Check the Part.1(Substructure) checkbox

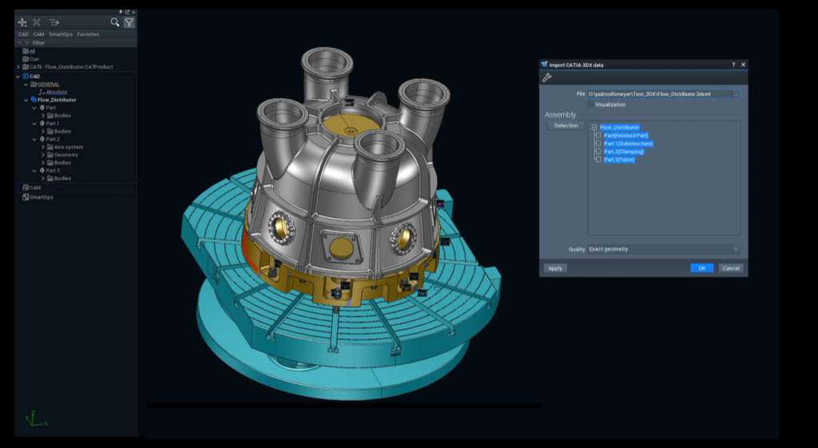click(x=598, y=144)
